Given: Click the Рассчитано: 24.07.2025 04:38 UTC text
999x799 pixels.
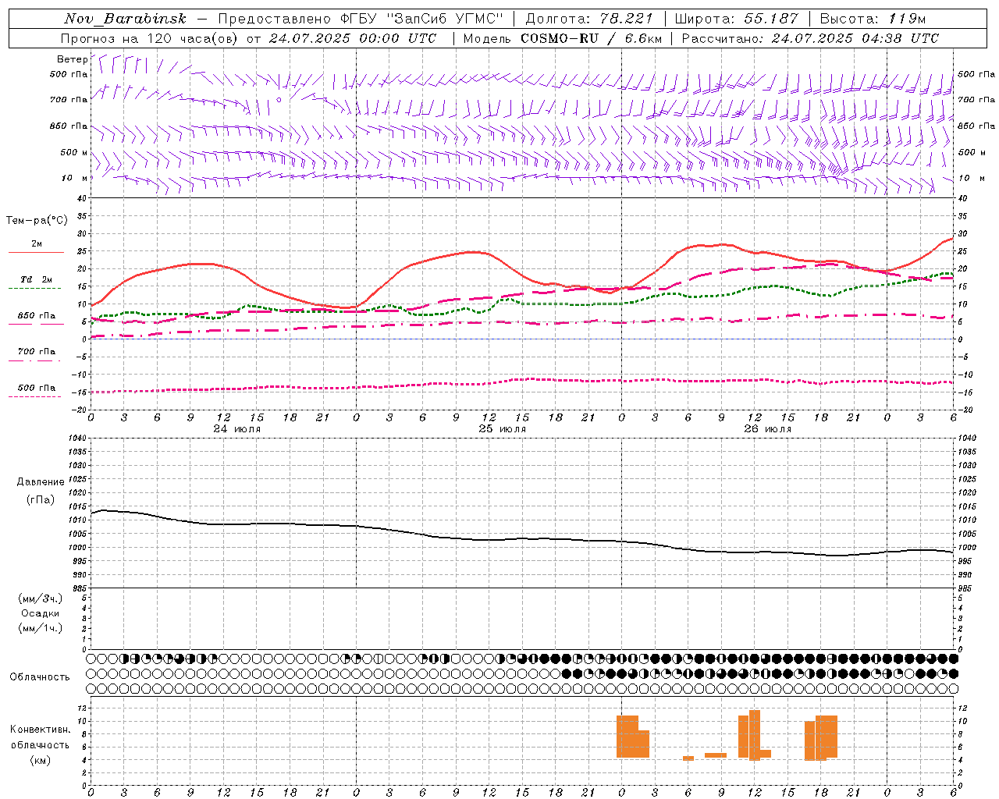Looking at the screenshot, I should [810, 38].
